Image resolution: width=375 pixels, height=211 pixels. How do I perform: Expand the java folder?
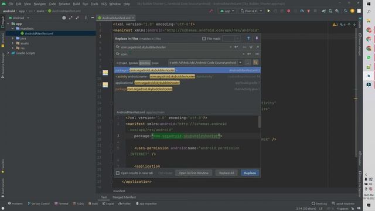coord(13,38)
